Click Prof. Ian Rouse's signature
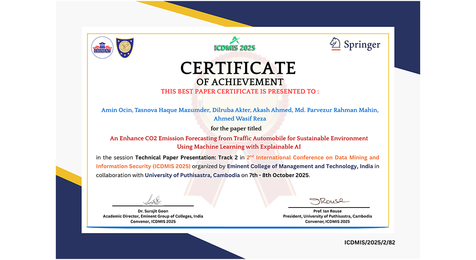This screenshot has height=260, width=476. click(x=327, y=201)
